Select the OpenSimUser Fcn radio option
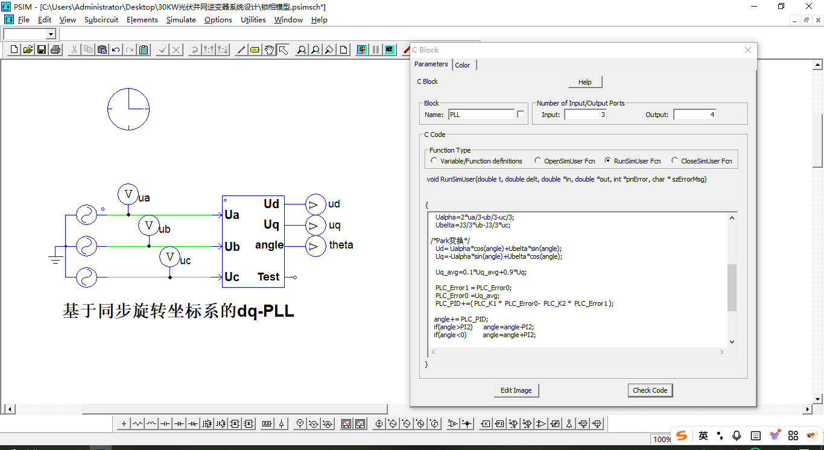Viewport: 824px width, 450px height. coord(537,161)
